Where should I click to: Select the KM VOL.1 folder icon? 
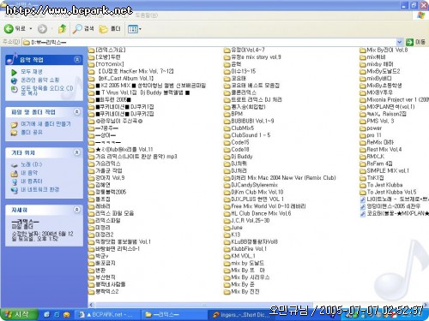(x=227, y=256)
